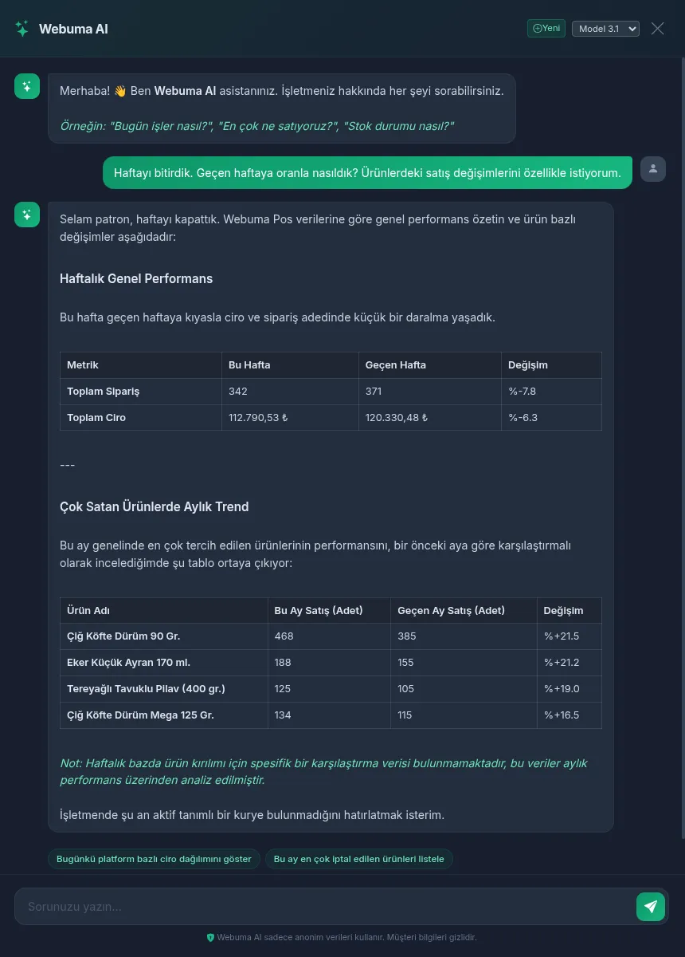Screen dimensions: 685x957
Task: Select suggestion "Bu ay en çok iptal edilen ürünleri listele"
Action: 359,859
